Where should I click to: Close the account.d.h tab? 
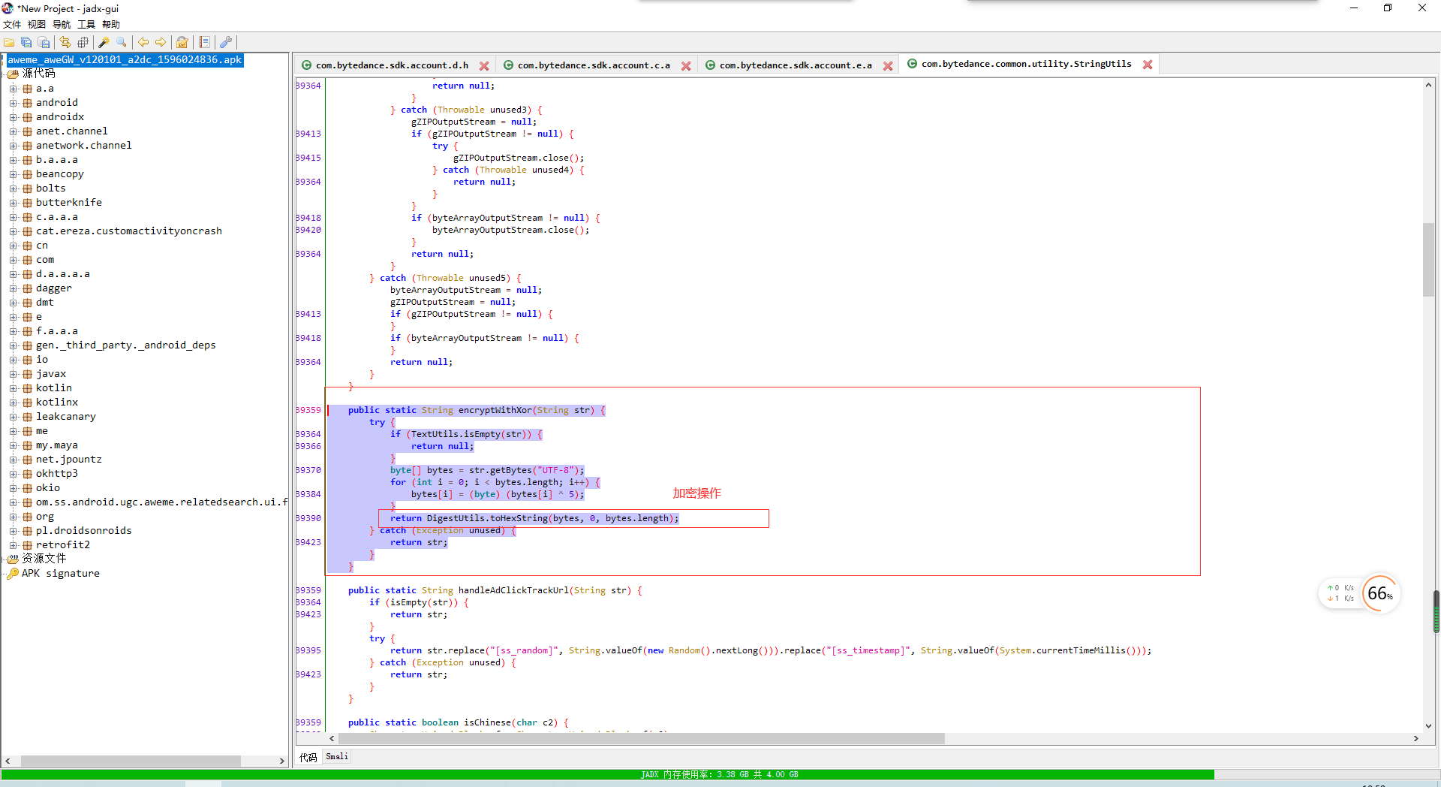tap(484, 66)
